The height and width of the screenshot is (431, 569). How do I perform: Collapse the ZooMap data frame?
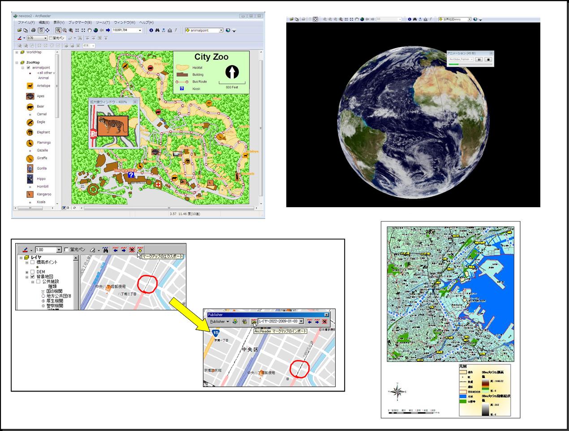[x=17, y=62]
